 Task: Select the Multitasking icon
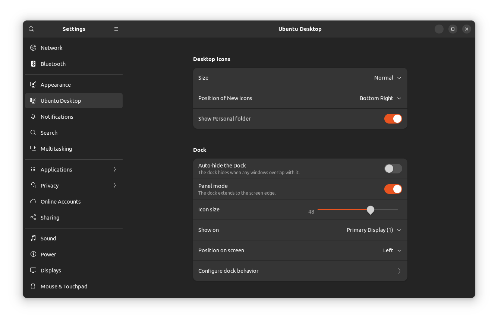tap(33, 148)
